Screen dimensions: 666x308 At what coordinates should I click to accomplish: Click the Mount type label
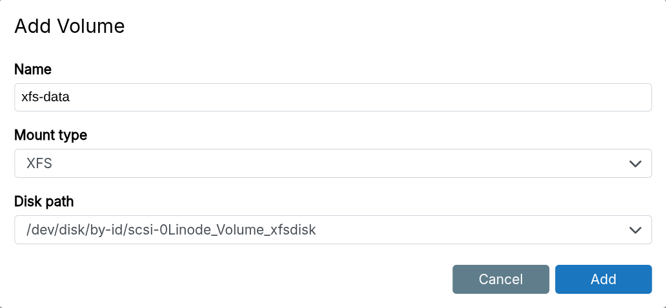coord(50,135)
